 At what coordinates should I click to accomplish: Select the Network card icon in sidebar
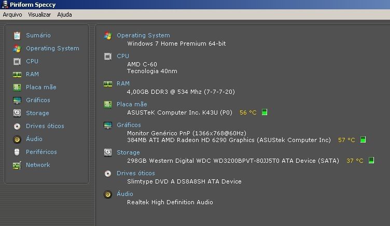[17, 165]
